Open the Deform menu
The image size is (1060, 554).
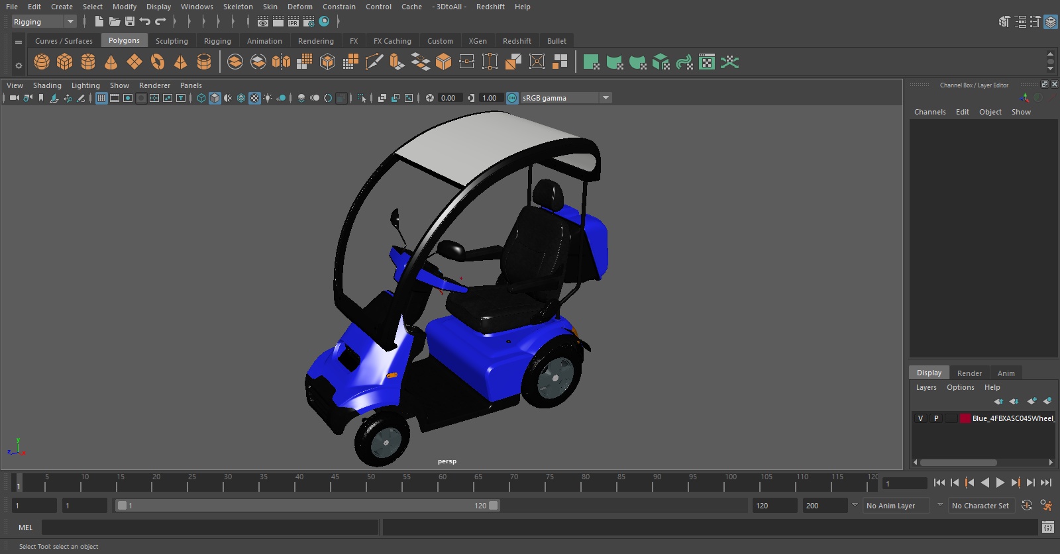(x=299, y=7)
